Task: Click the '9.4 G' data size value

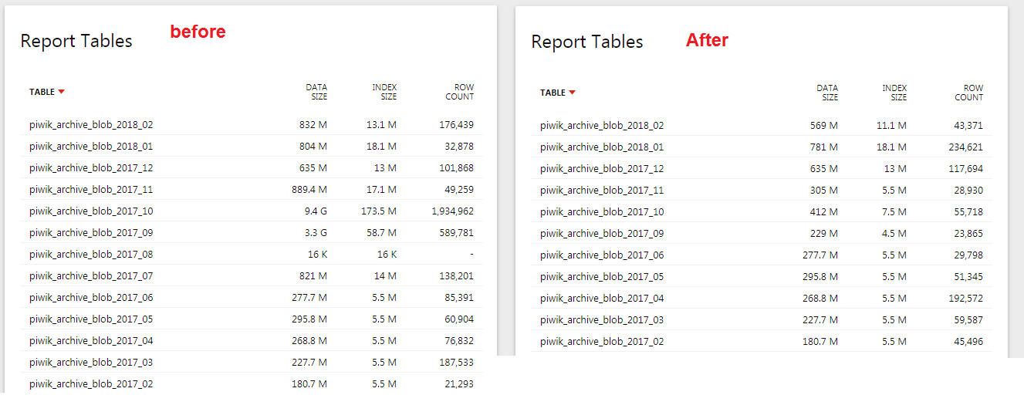Action: 315,211
